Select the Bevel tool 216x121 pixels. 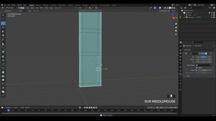click(3, 61)
